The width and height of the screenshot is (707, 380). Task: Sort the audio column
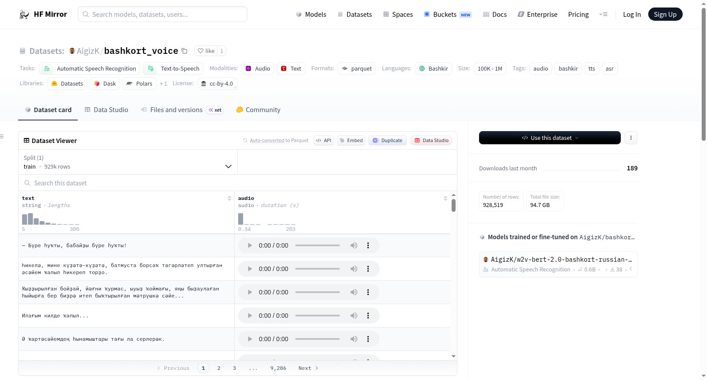(x=445, y=199)
